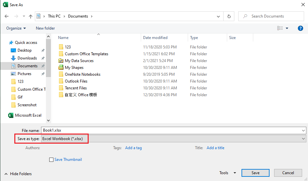The height and width of the screenshot is (181, 308).
Task: Select the My Shapes folder icon
Action: click(61, 67)
